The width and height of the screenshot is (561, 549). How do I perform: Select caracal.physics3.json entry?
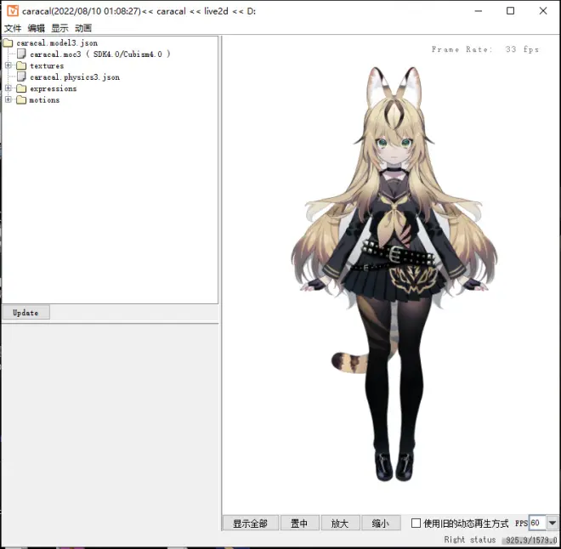[x=75, y=77]
